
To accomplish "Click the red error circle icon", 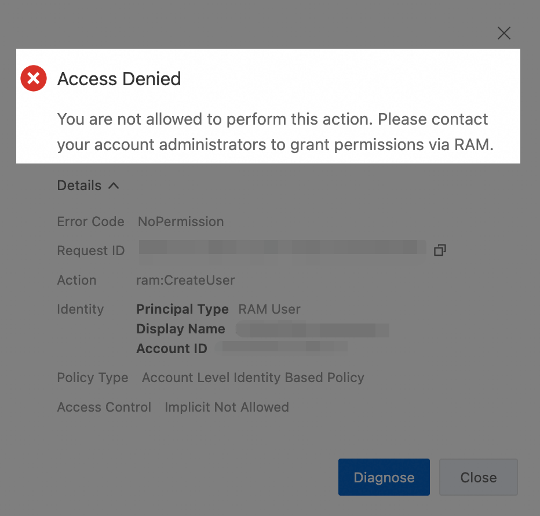I will click(x=34, y=79).
